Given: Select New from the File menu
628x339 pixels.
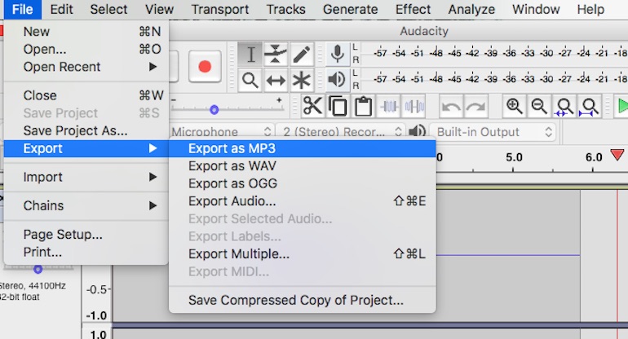Looking at the screenshot, I should pyautogui.click(x=86, y=32).
